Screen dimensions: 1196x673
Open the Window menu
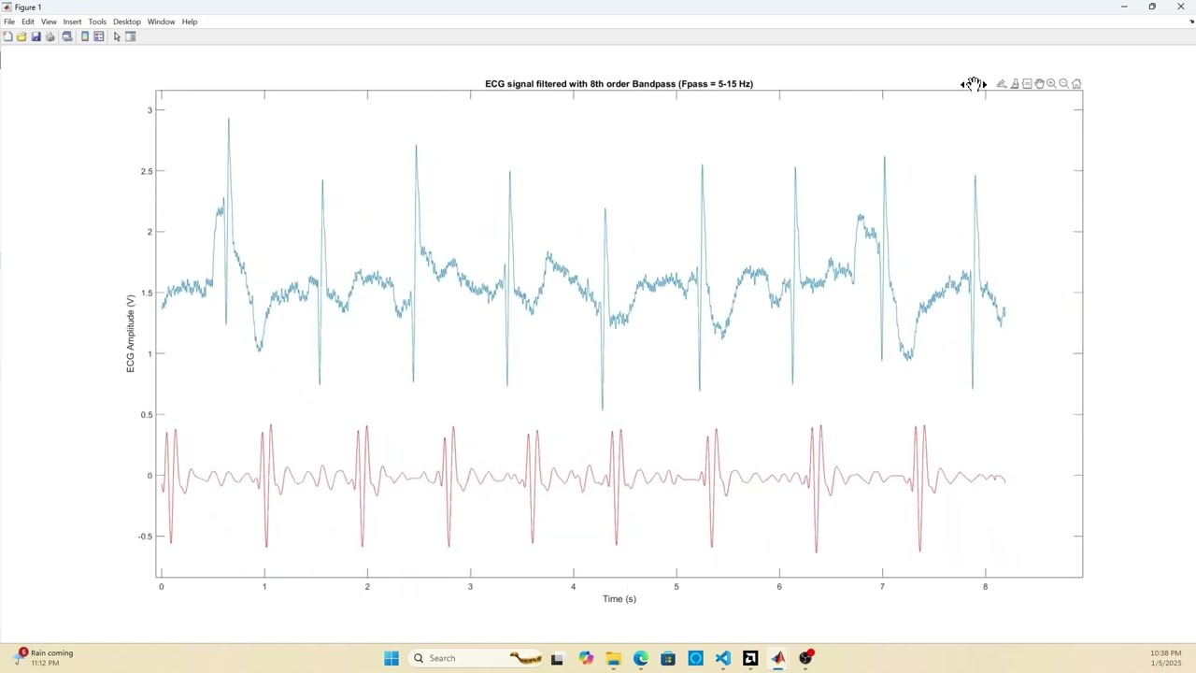pos(161,21)
